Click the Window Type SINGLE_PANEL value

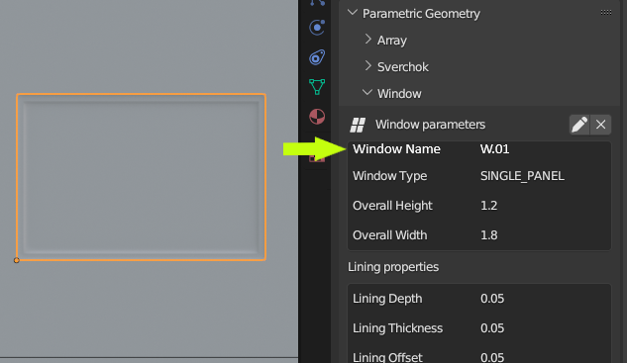[522, 176]
